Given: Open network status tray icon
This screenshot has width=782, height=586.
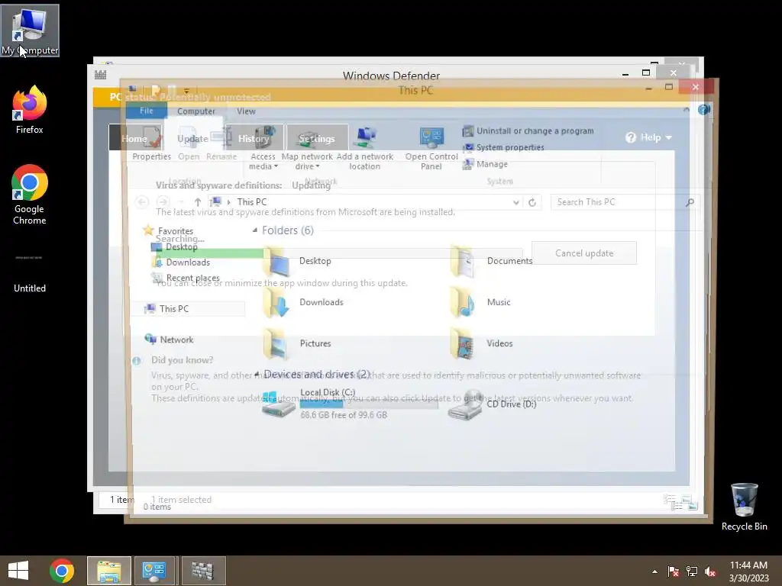Looking at the screenshot, I should (x=692, y=572).
